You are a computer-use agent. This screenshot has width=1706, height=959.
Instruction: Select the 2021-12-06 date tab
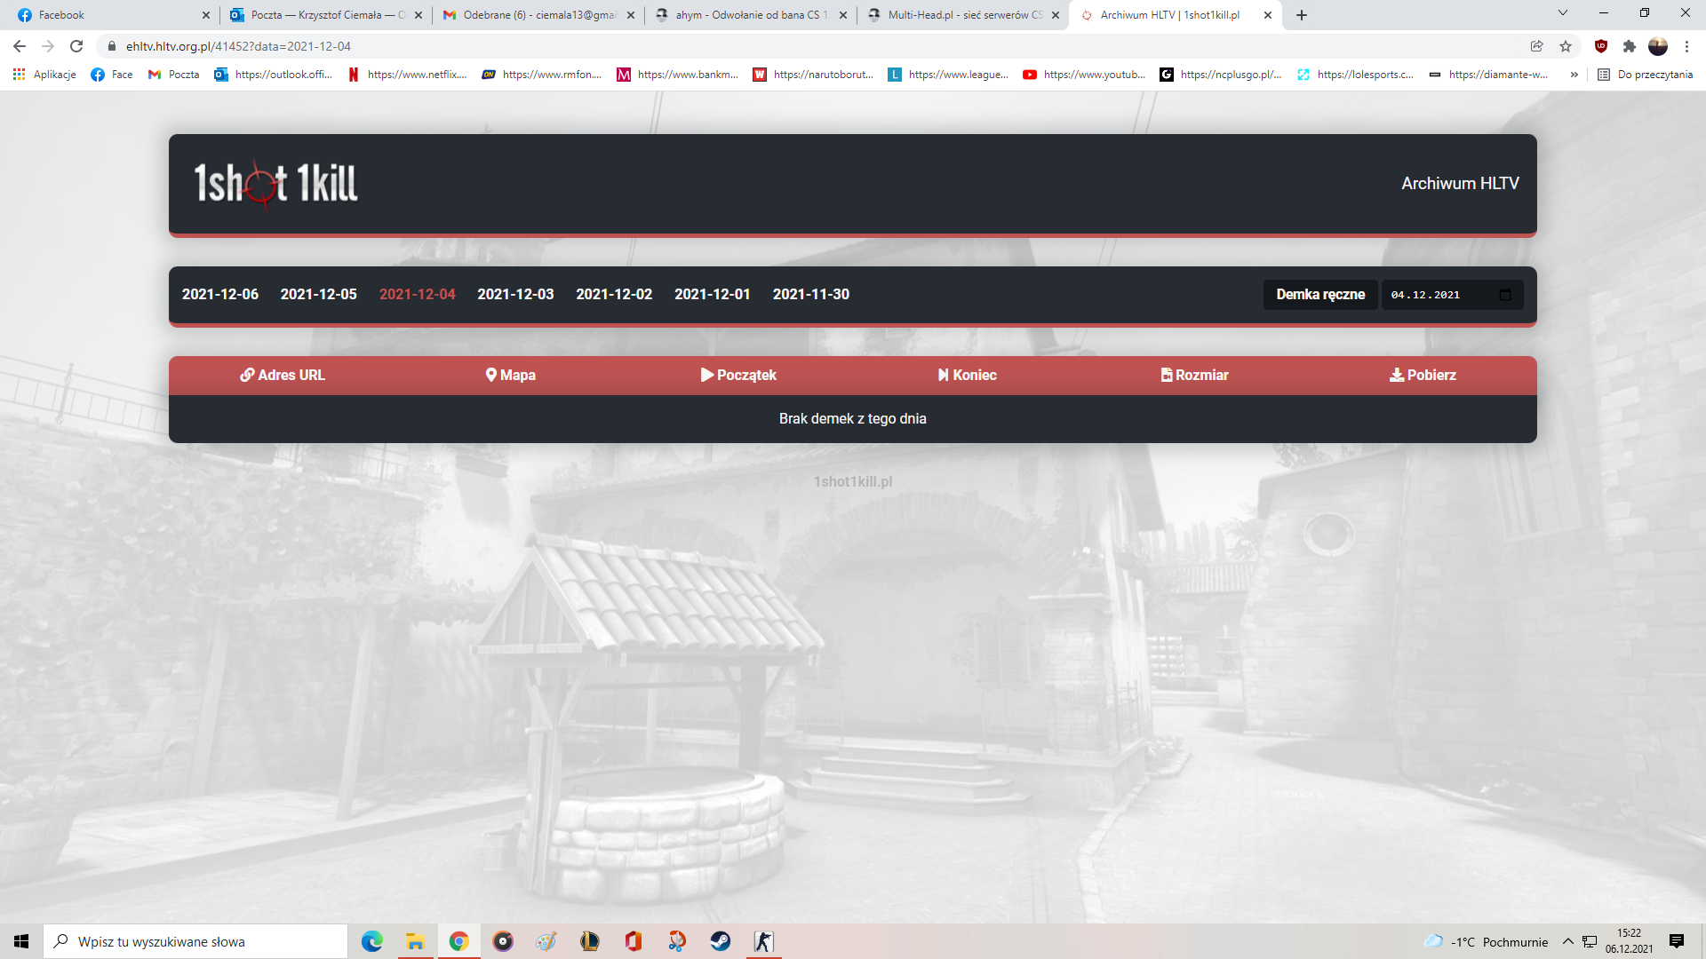[x=219, y=295]
